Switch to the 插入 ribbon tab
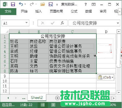Viewport: 122px width, 108px height. [38, 11]
